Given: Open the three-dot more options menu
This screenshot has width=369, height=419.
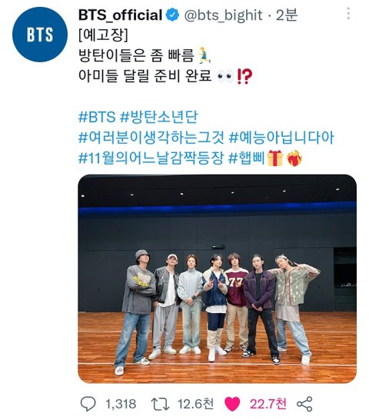Looking at the screenshot, I should 348,13.
